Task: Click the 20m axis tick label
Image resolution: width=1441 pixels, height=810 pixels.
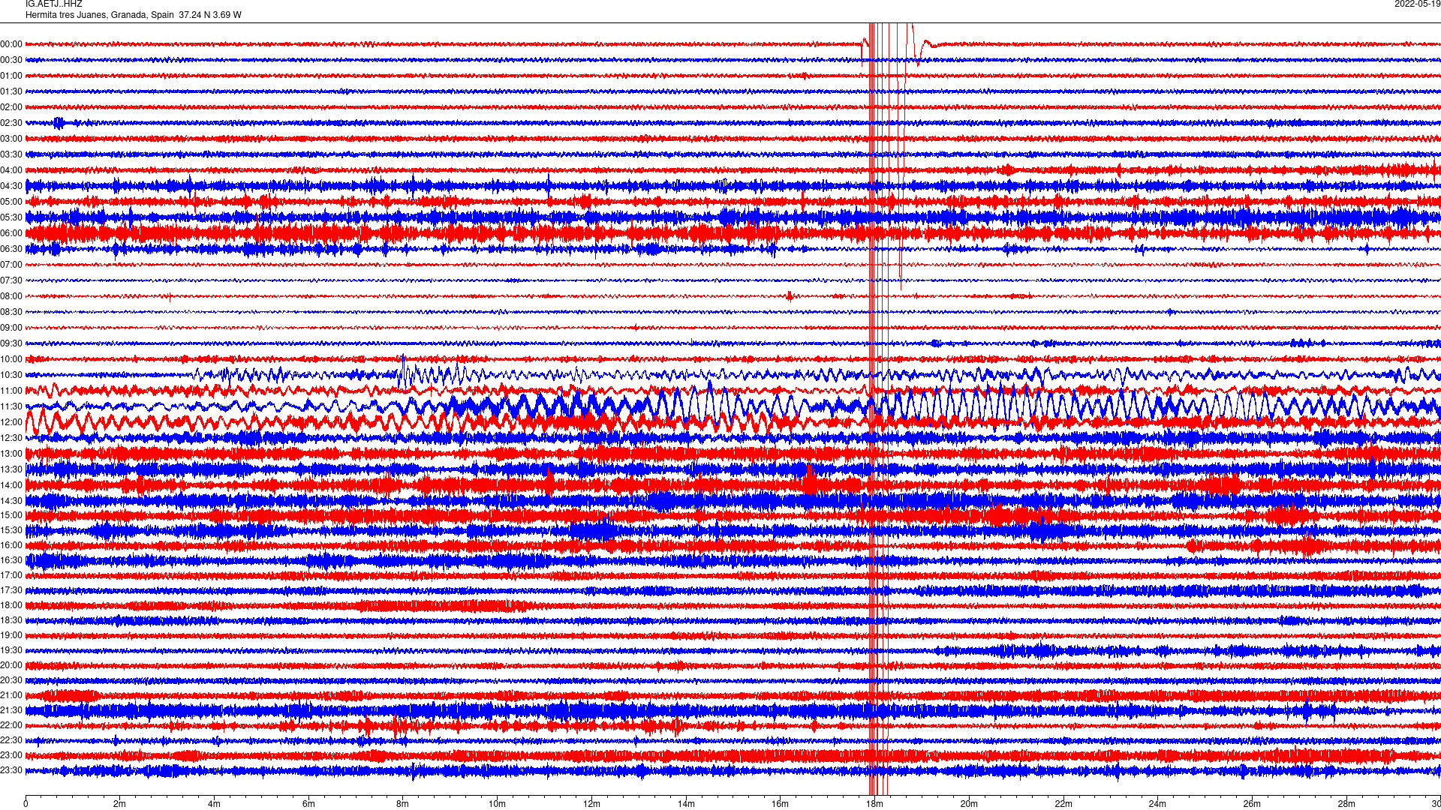Action: (x=969, y=804)
